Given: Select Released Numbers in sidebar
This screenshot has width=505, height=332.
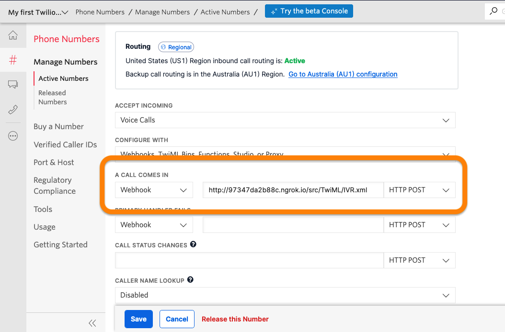Looking at the screenshot, I should coord(53,97).
